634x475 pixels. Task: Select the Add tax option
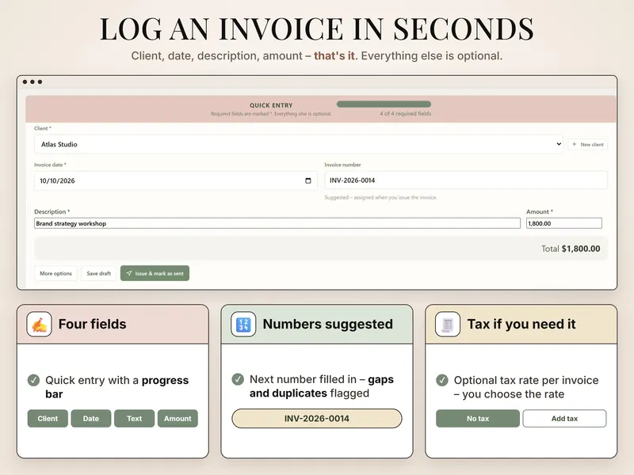click(x=564, y=419)
